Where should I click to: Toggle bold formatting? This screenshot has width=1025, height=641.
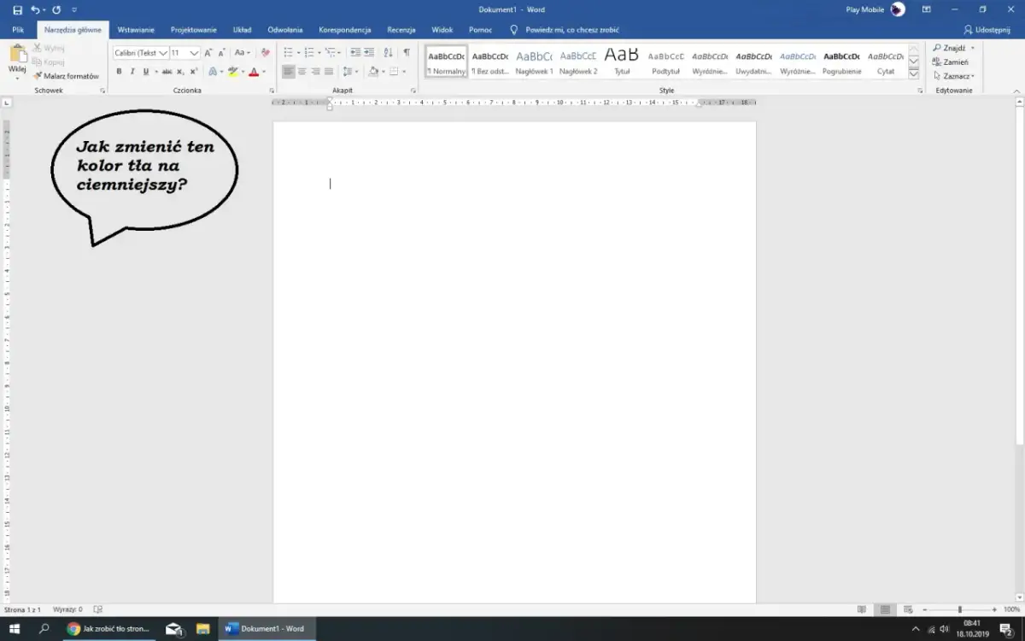tap(119, 72)
